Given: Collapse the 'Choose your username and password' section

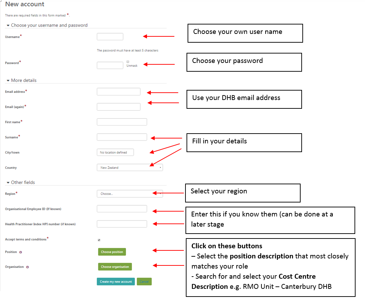Looking at the screenshot, I should (8, 26).
